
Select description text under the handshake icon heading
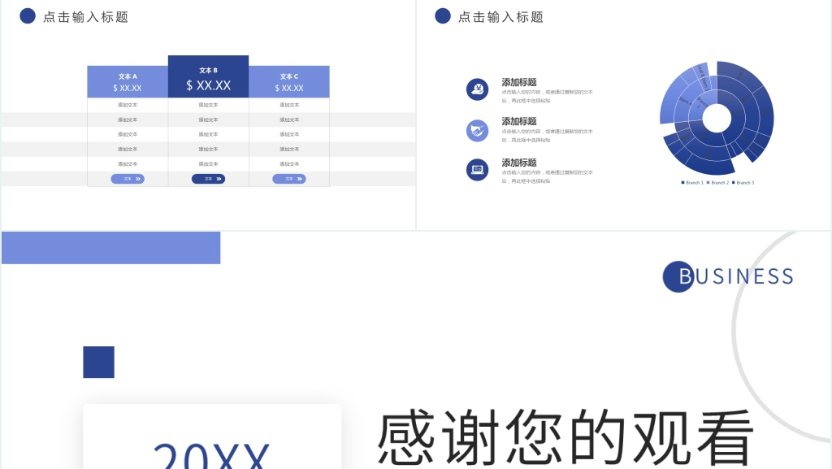tap(547, 136)
